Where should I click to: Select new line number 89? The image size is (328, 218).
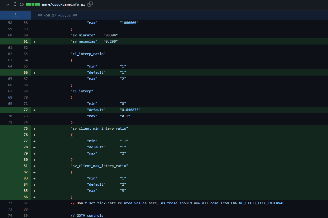[26, 216]
